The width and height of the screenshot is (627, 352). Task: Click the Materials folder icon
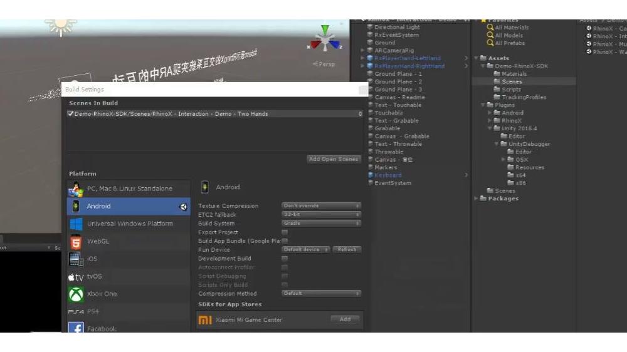497,74
